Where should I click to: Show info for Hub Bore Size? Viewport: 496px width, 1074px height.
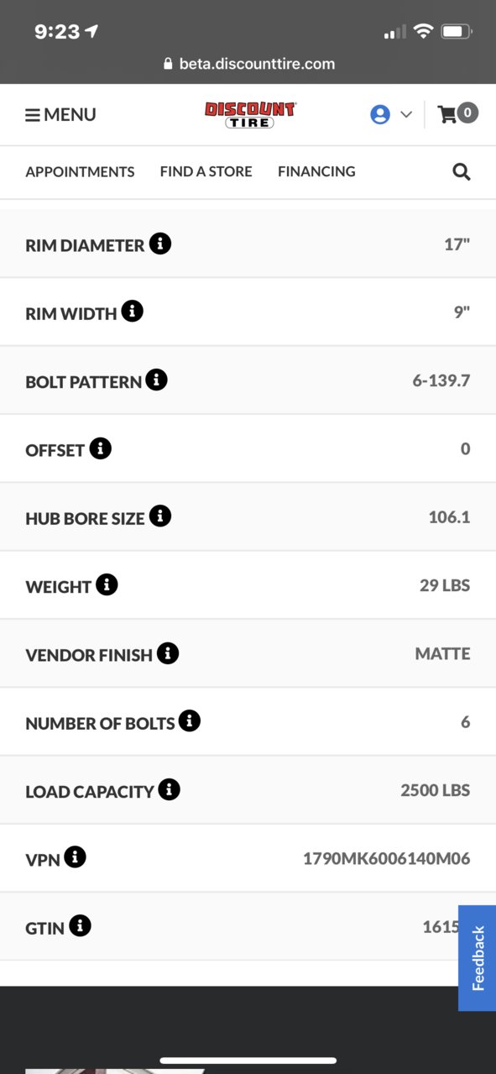[x=160, y=516]
